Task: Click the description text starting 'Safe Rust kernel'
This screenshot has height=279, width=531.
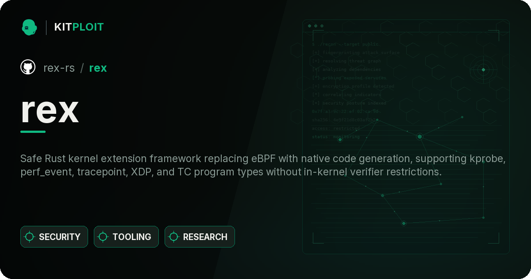Action: click(263, 165)
